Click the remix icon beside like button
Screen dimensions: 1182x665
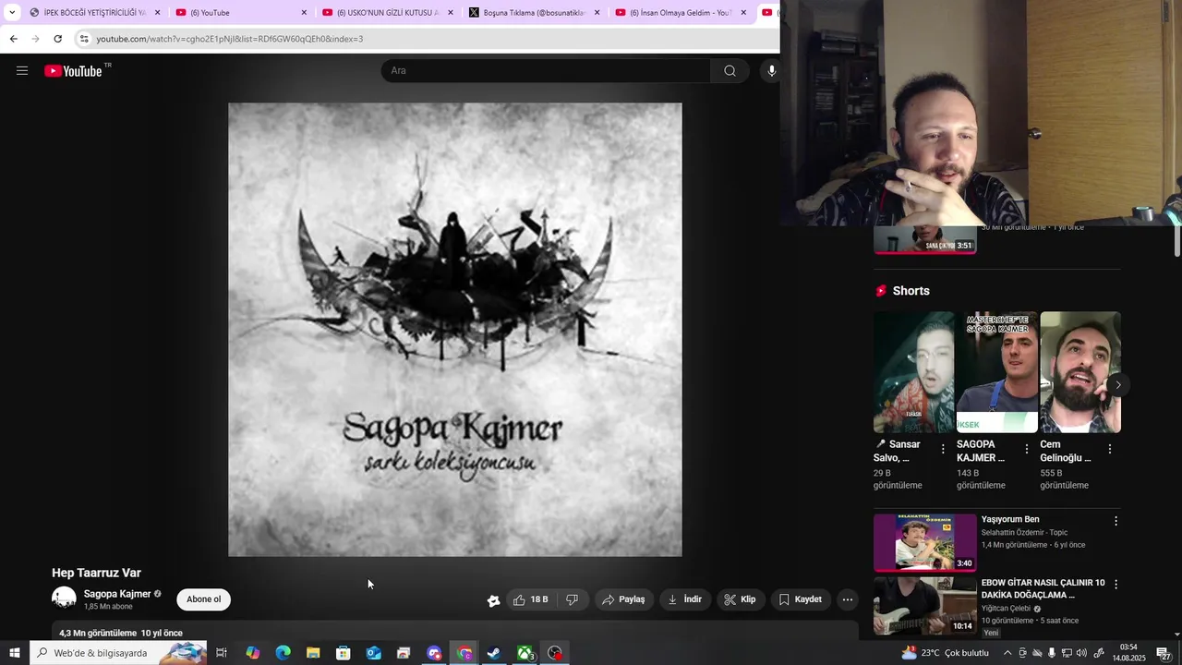(x=493, y=600)
